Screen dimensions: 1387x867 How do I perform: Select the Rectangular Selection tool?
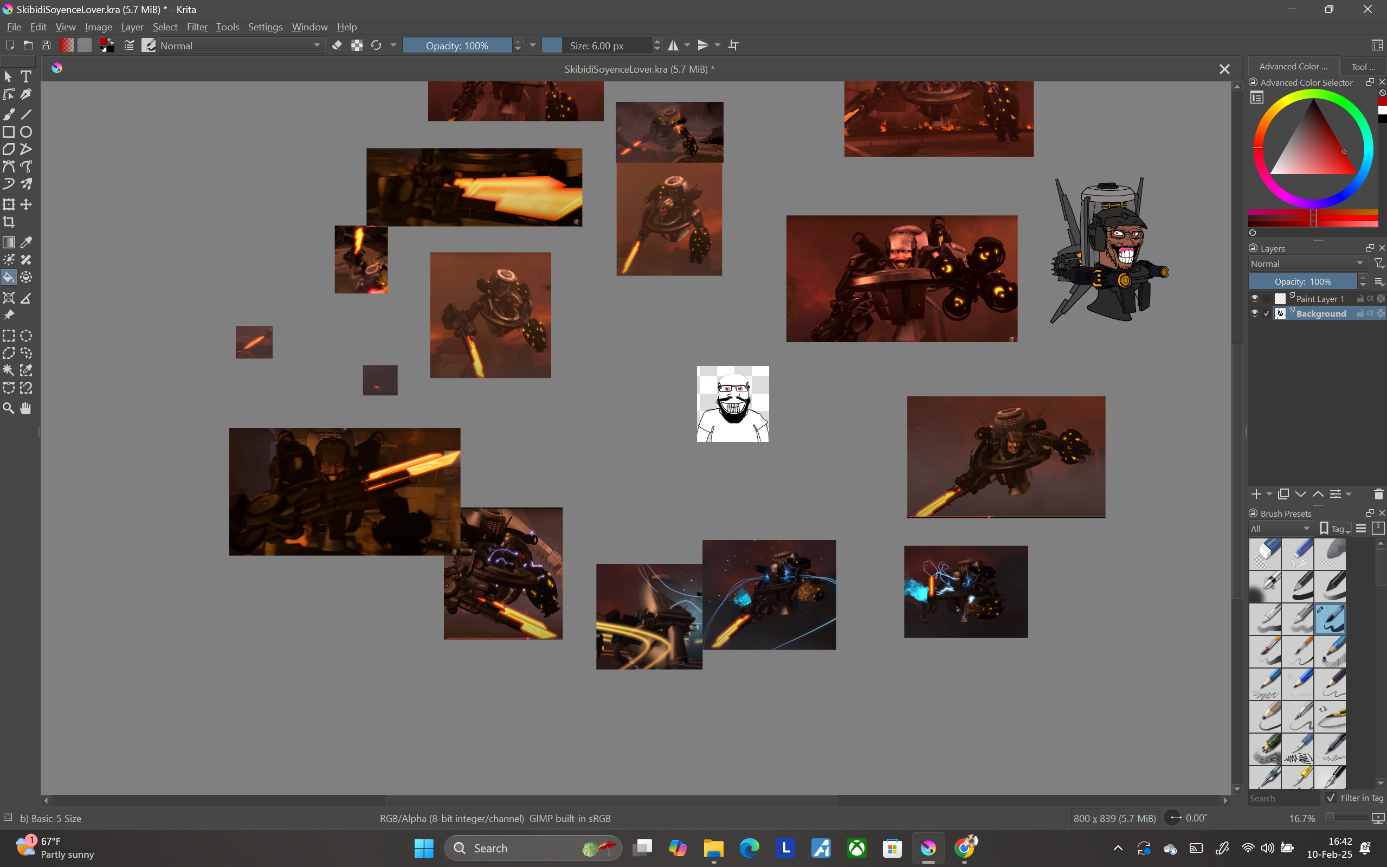click(9, 336)
